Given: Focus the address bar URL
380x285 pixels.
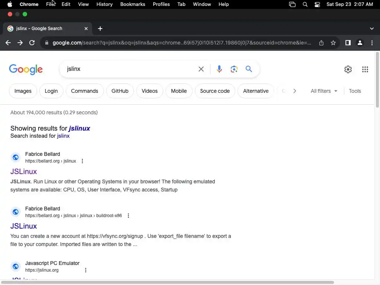Looking at the screenshot, I should (x=182, y=43).
